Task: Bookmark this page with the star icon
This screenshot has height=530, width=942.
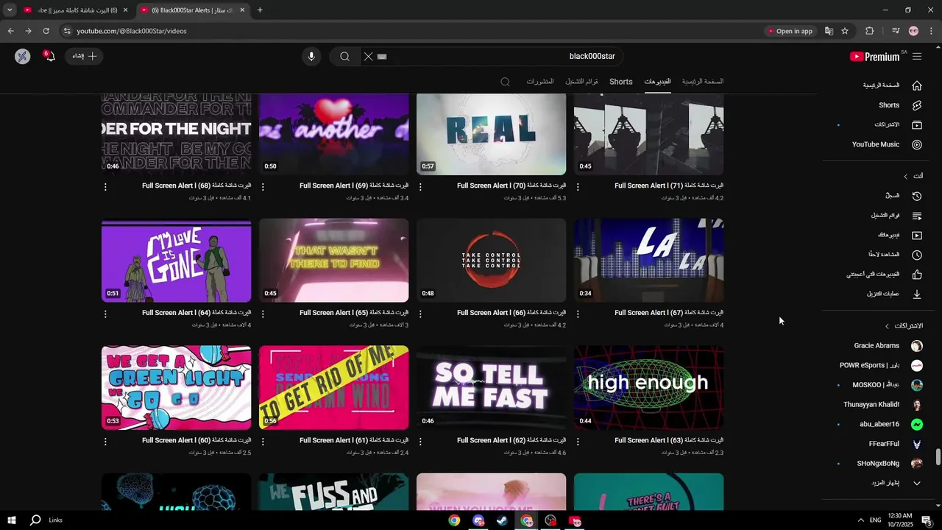Action: point(845,31)
